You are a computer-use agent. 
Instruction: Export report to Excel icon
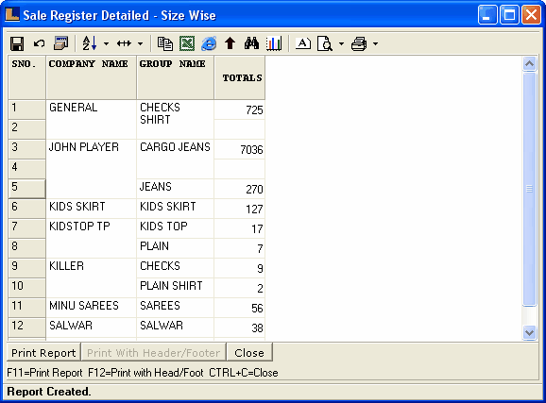pyautogui.click(x=187, y=43)
